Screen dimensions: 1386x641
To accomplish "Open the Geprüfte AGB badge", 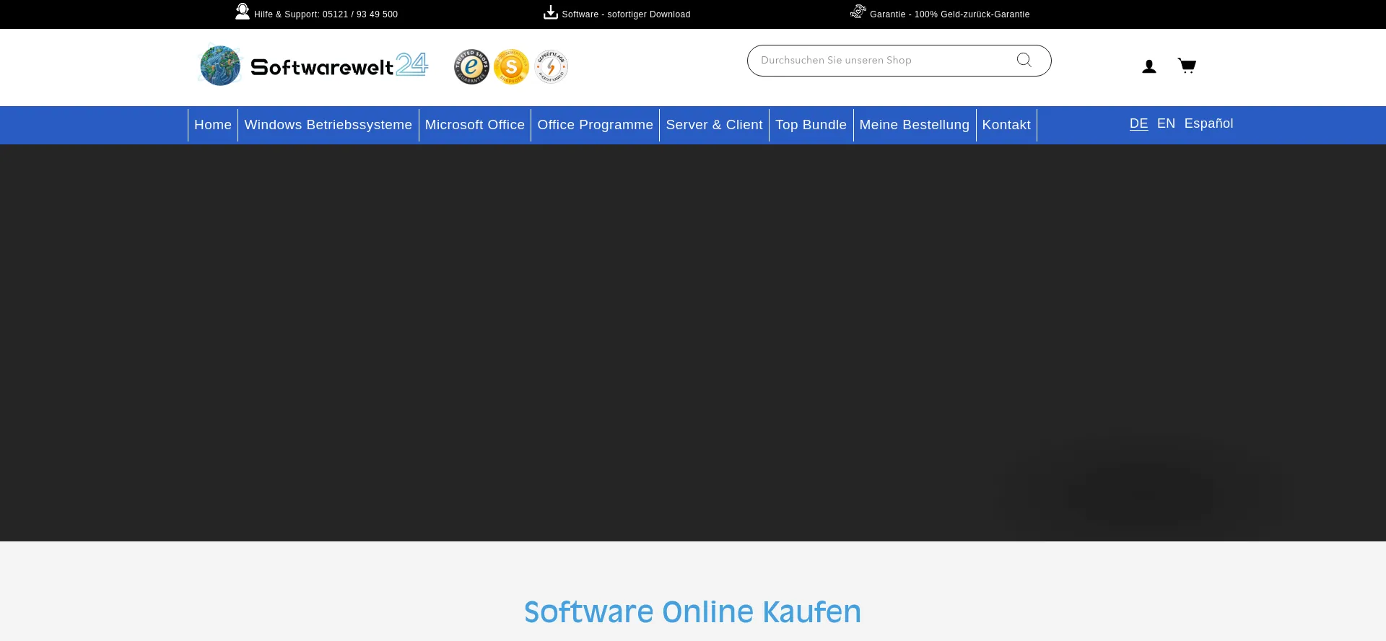I will [x=551, y=66].
